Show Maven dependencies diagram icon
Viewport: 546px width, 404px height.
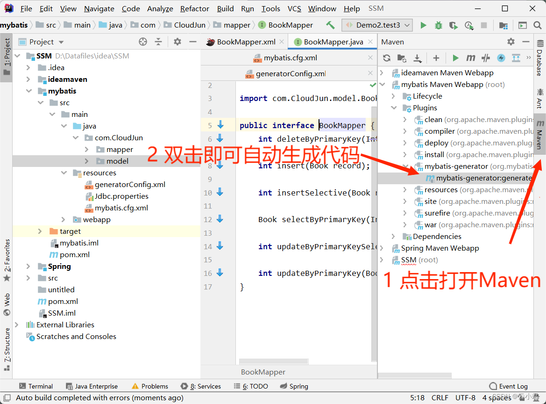(516, 58)
